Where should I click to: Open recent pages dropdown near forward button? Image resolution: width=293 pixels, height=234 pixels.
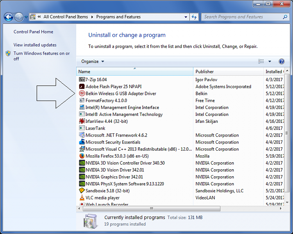pyautogui.click(x=26, y=17)
